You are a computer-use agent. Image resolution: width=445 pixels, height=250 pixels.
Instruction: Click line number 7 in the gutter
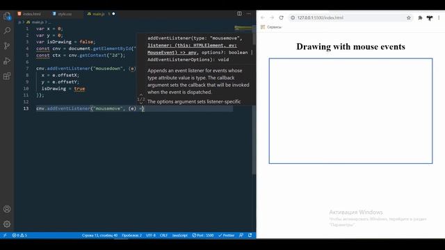click(x=27, y=68)
